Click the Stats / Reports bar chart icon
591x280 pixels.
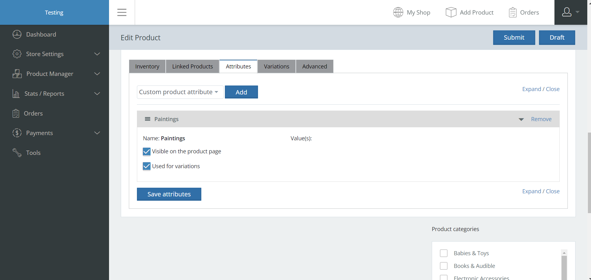coord(16,94)
